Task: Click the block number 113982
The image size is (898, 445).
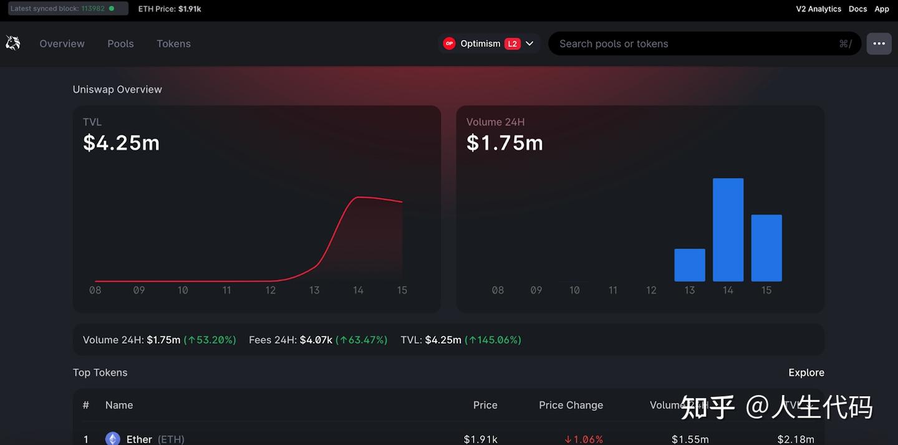Action: [93, 9]
